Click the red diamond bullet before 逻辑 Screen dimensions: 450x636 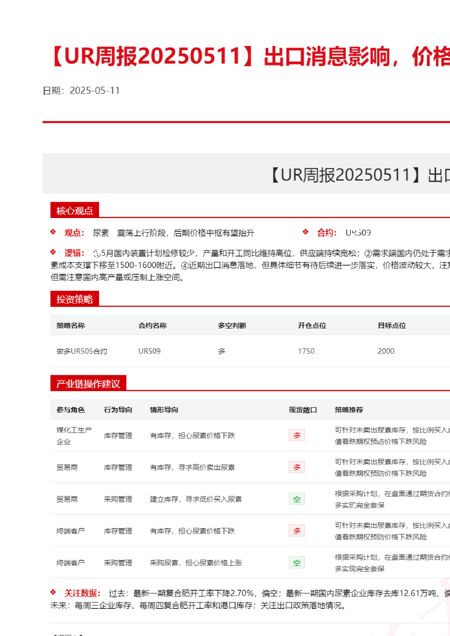(x=53, y=252)
